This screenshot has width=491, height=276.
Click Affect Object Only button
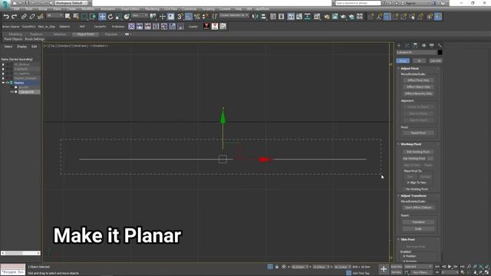(418, 87)
